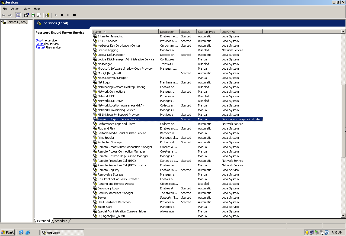346x236 pixels.
Task: Click the Stop the service link
Action: (x=39, y=40)
